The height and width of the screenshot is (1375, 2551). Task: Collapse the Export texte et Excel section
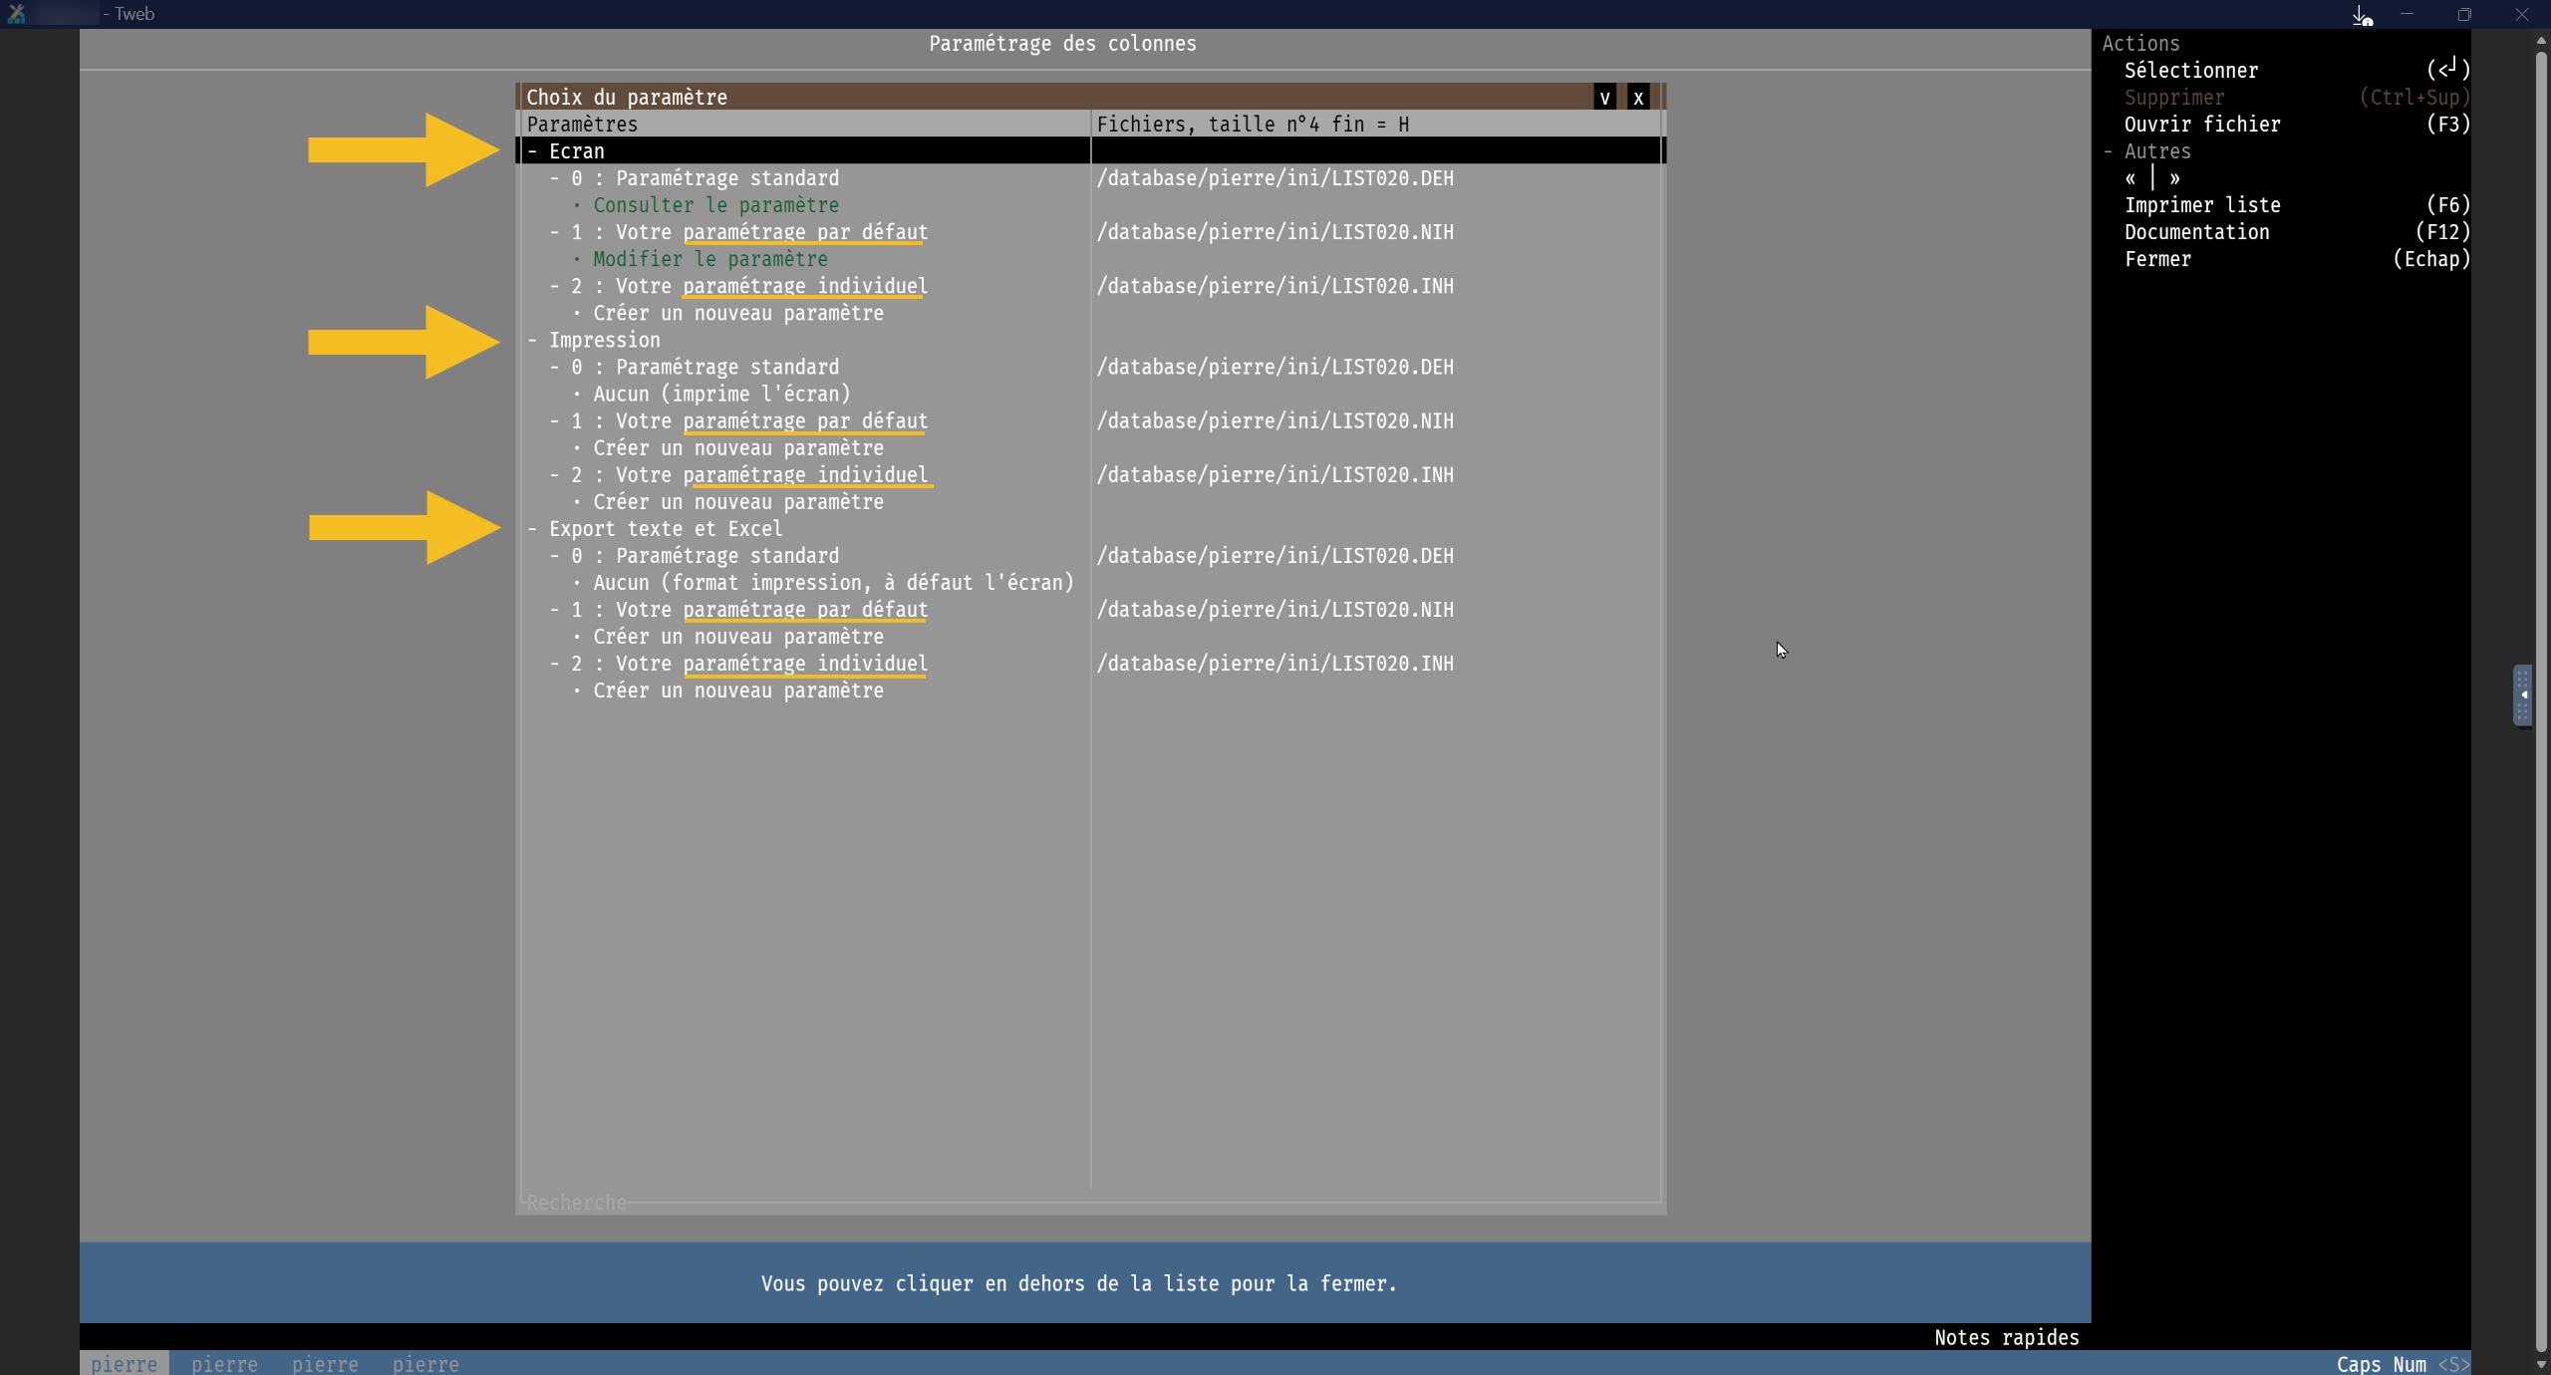point(533,529)
